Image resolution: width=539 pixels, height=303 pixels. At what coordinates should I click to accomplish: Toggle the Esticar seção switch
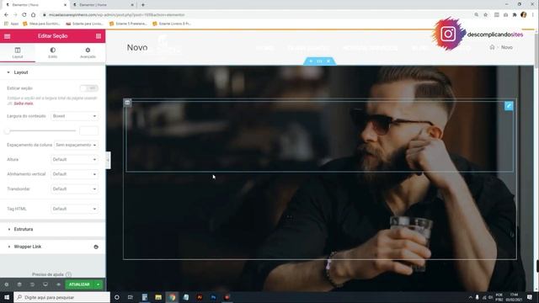(x=89, y=88)
